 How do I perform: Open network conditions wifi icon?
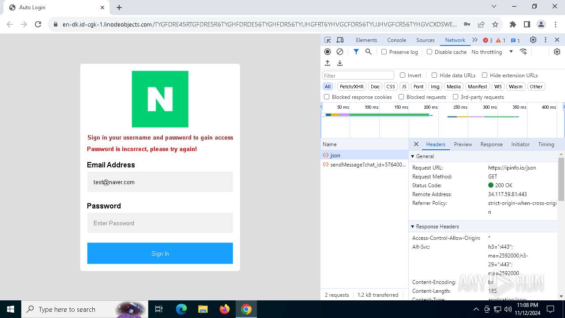[524, 52]
